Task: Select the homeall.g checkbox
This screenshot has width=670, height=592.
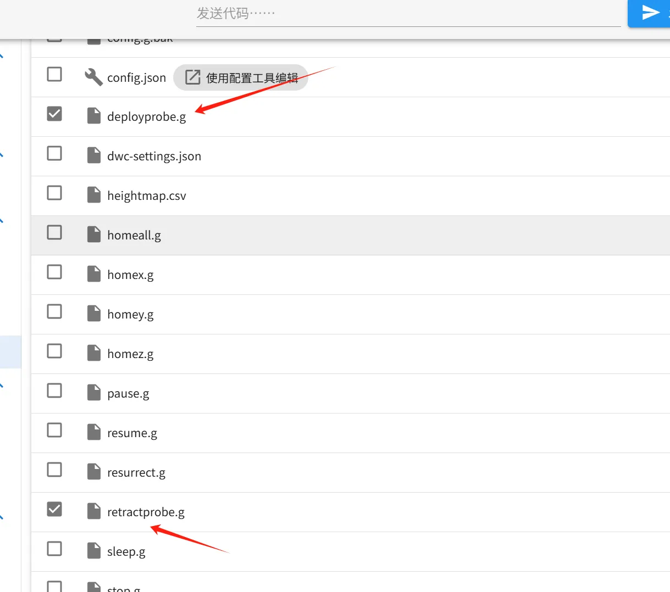Action: pos(54,232)
